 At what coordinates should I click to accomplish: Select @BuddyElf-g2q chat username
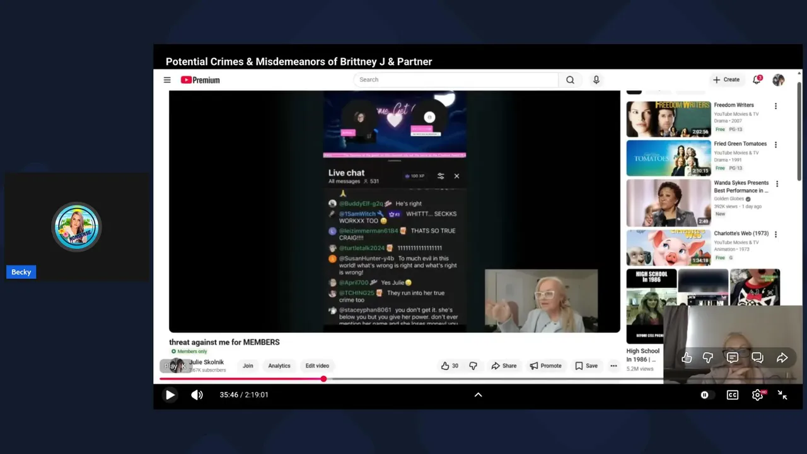[361, 204]
